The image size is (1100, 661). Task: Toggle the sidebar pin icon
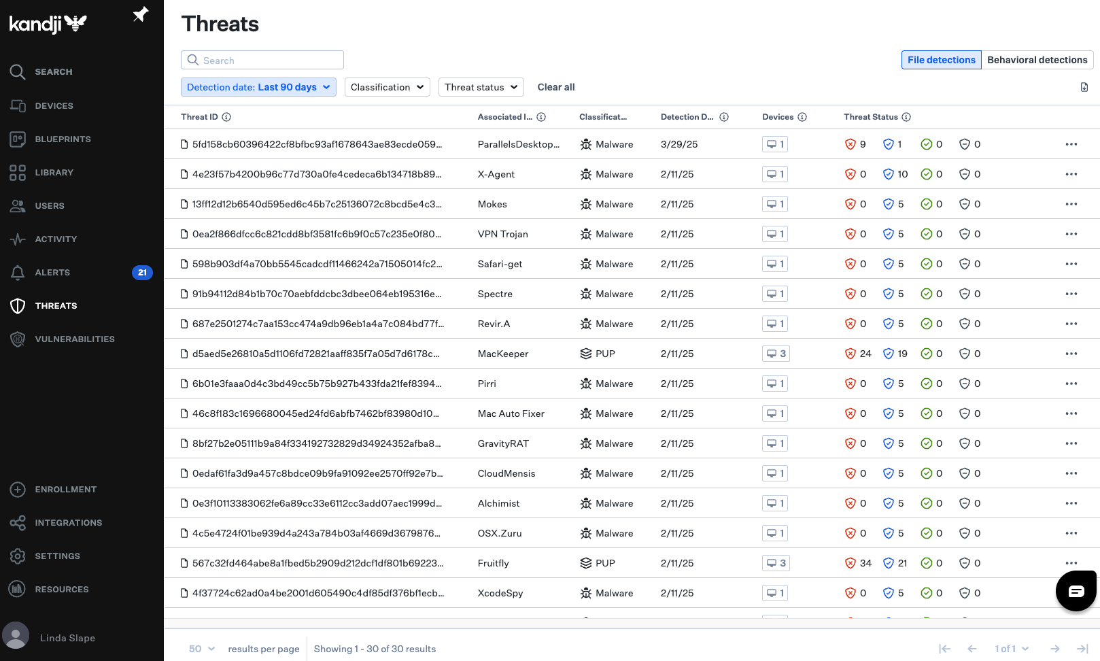pos(141,14)
